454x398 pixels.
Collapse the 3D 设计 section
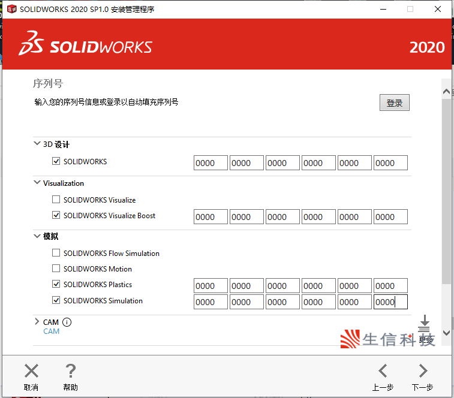coord(37,144)
